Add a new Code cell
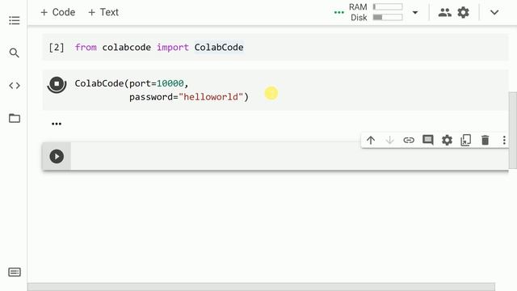The image size is (517, 291). [x=57, y=12]
